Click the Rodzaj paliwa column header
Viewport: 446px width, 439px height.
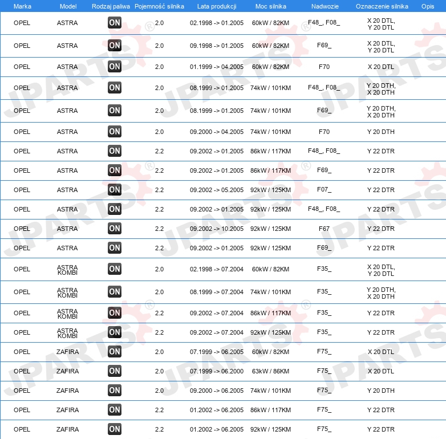[111, 6]
